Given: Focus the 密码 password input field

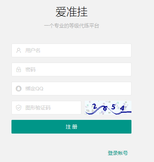Looking at the screenshot, I should (71, 69).
